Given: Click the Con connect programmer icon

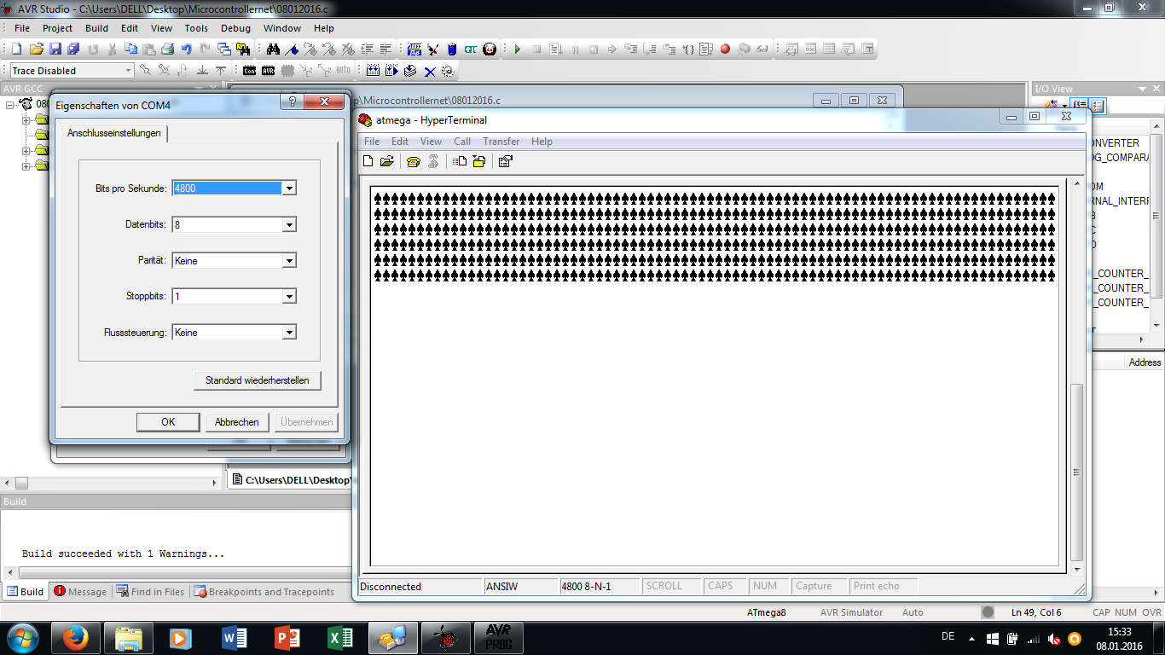Looking at the screenshot, I should [249, 71].
